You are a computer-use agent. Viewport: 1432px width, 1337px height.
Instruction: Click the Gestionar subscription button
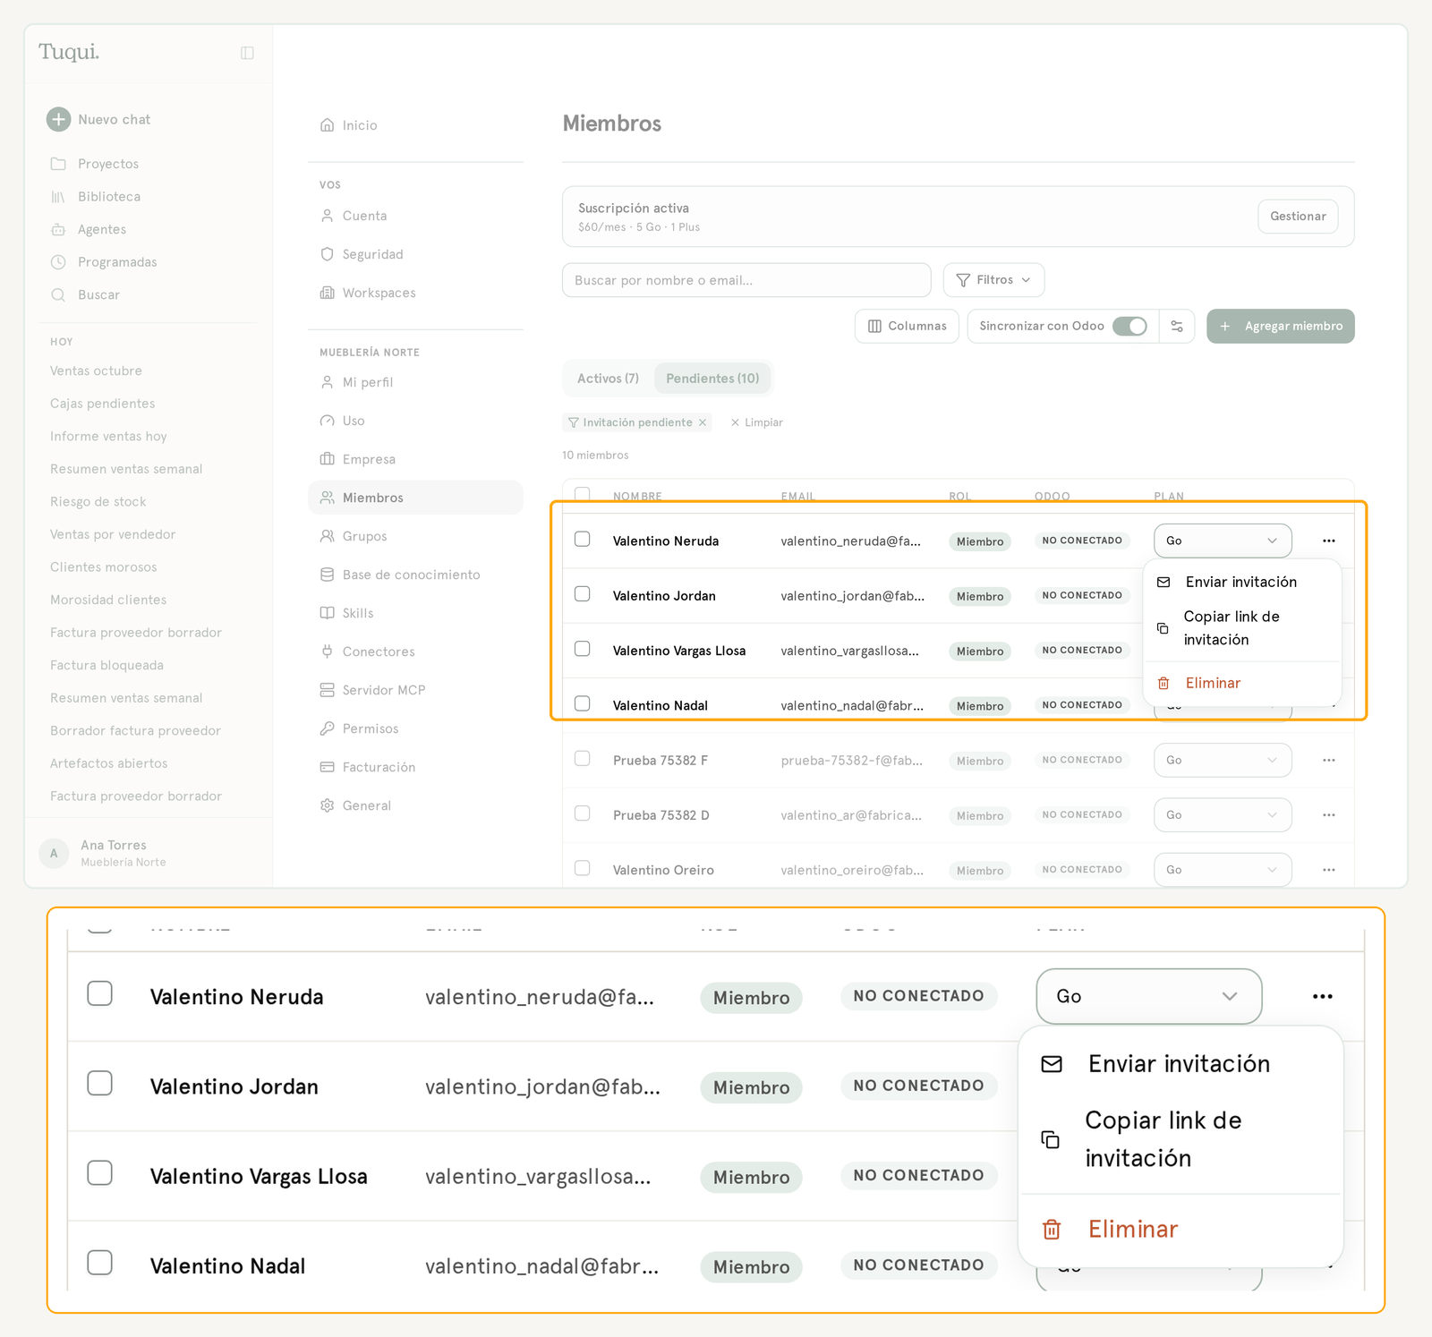click(x=1298, y=217)
